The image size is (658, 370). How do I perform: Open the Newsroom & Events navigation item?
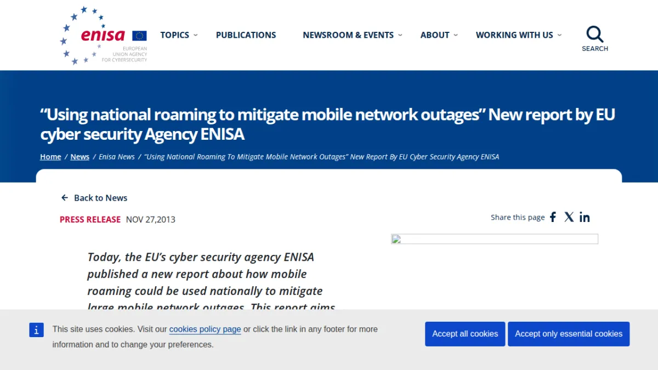[348, 35]
